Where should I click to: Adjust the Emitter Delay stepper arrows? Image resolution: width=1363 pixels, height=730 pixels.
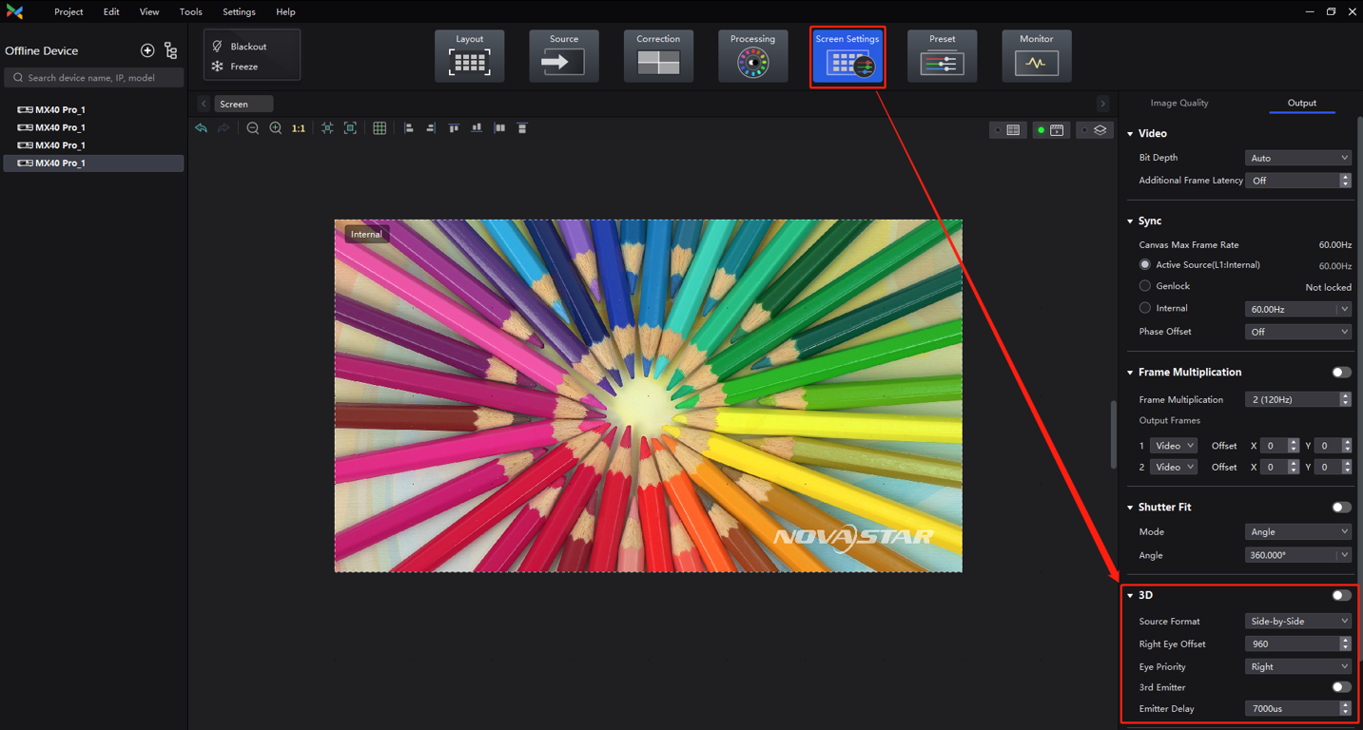(x=1345, y=709)
